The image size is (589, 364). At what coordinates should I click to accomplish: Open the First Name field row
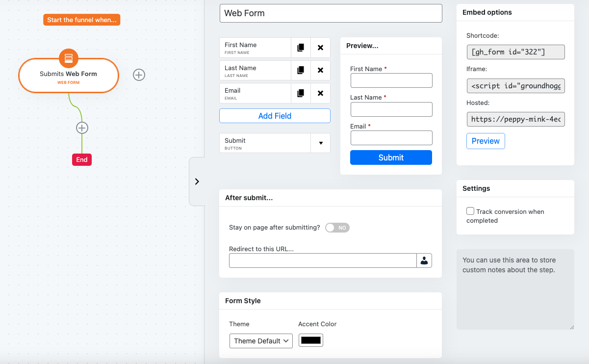255,48
